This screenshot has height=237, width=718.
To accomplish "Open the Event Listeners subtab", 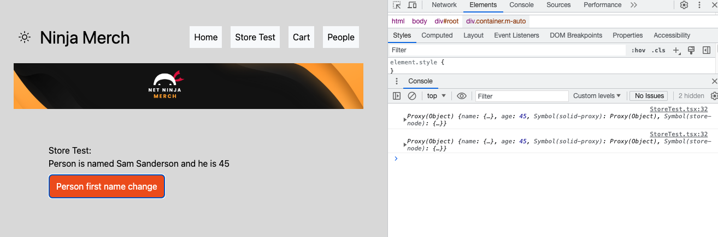I will point(516,35).
